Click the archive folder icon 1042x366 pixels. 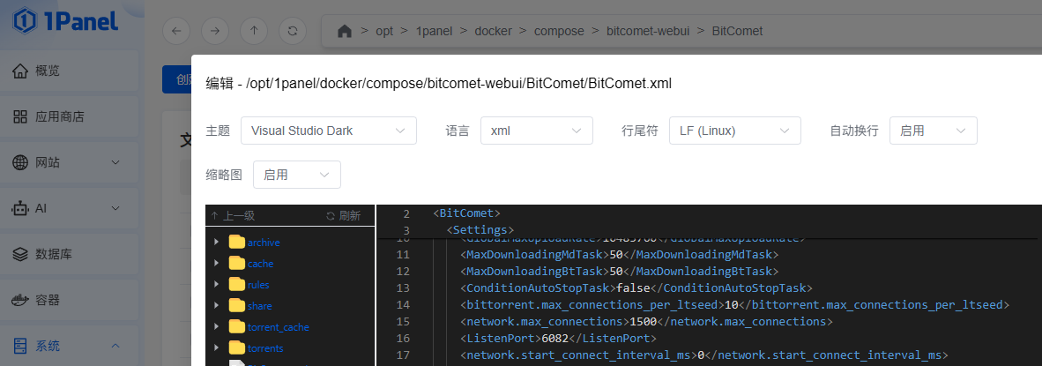236,243
